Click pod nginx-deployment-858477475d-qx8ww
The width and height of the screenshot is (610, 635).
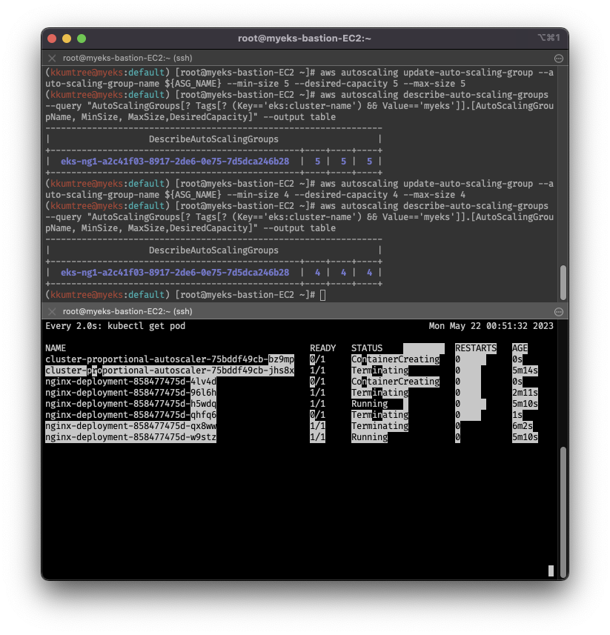click(131, 426)
